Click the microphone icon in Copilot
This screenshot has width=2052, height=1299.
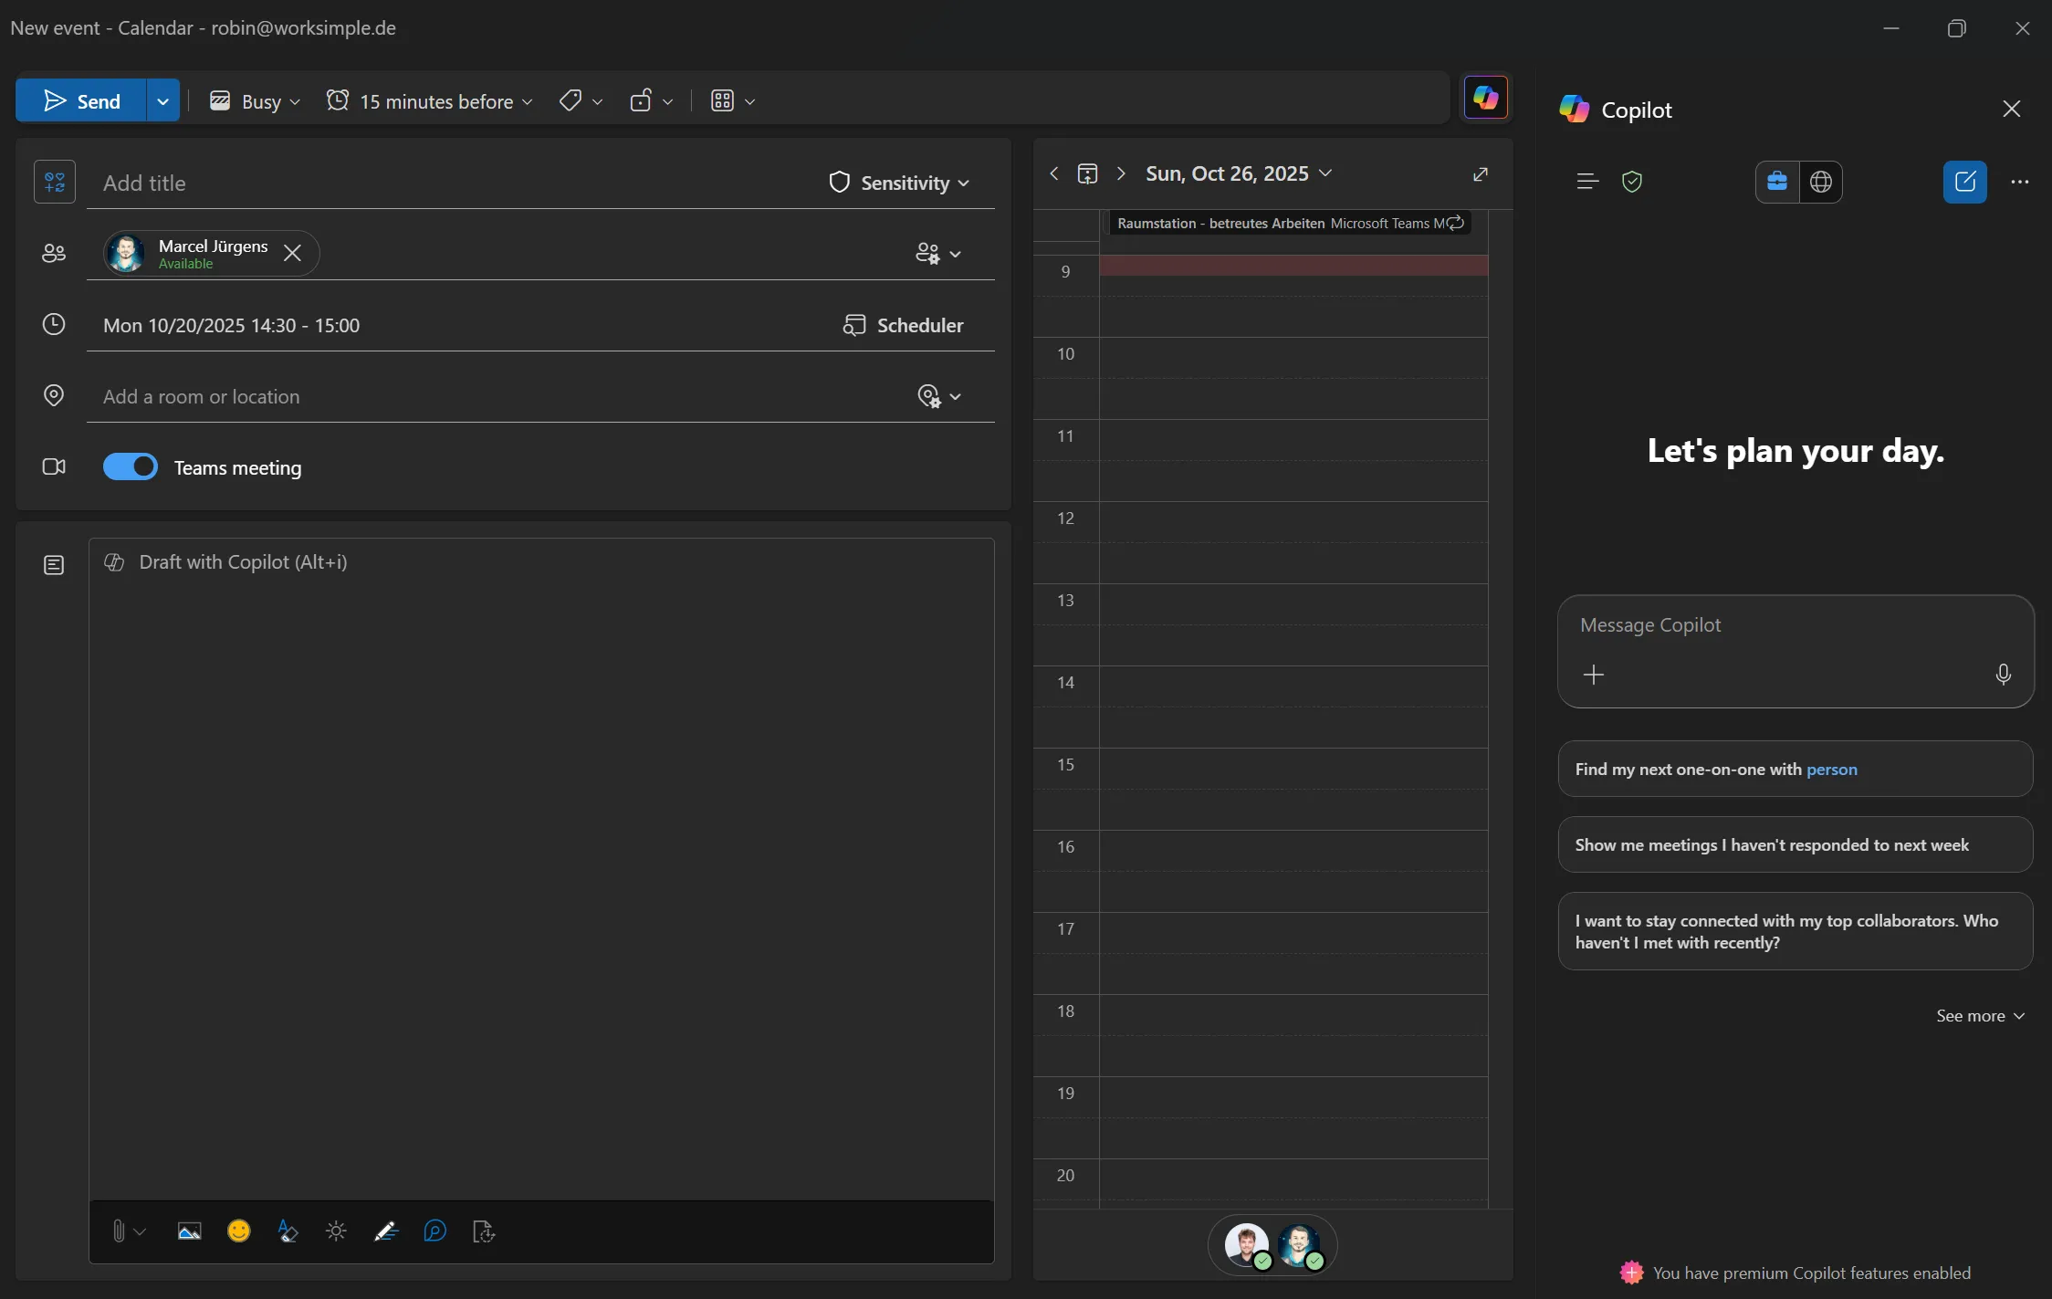2003,675
